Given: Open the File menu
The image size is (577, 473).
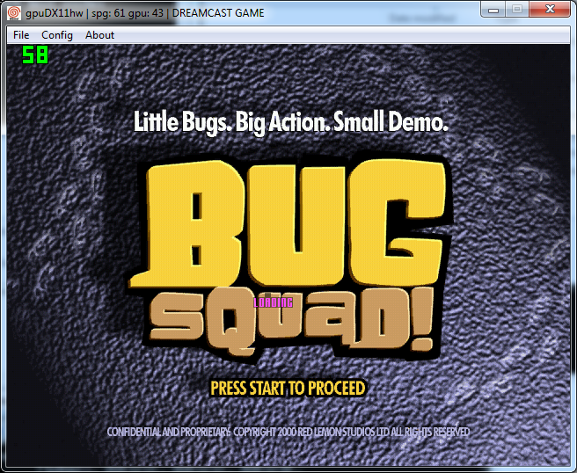Looking at the screenshot, I should 21,35.
